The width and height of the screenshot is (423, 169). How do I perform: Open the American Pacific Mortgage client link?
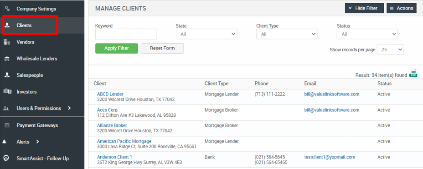click(124, 141)
